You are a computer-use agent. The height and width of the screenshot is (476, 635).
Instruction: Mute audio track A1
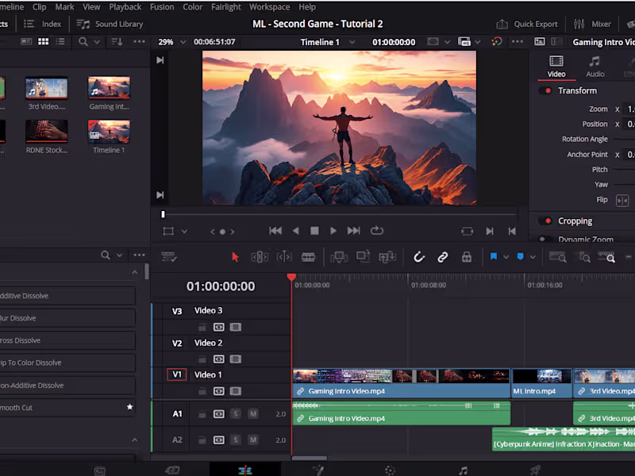tap(253, 413)
